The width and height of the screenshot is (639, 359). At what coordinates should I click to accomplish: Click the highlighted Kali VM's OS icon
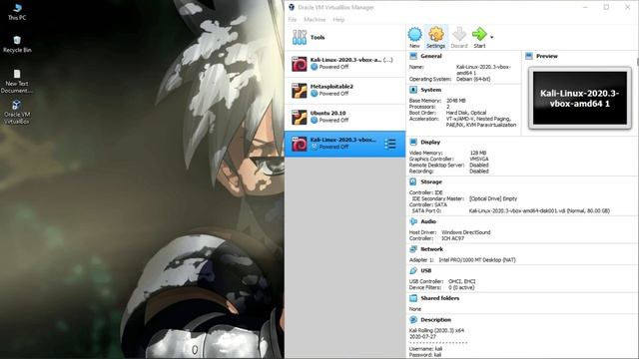tap(300, 144)
